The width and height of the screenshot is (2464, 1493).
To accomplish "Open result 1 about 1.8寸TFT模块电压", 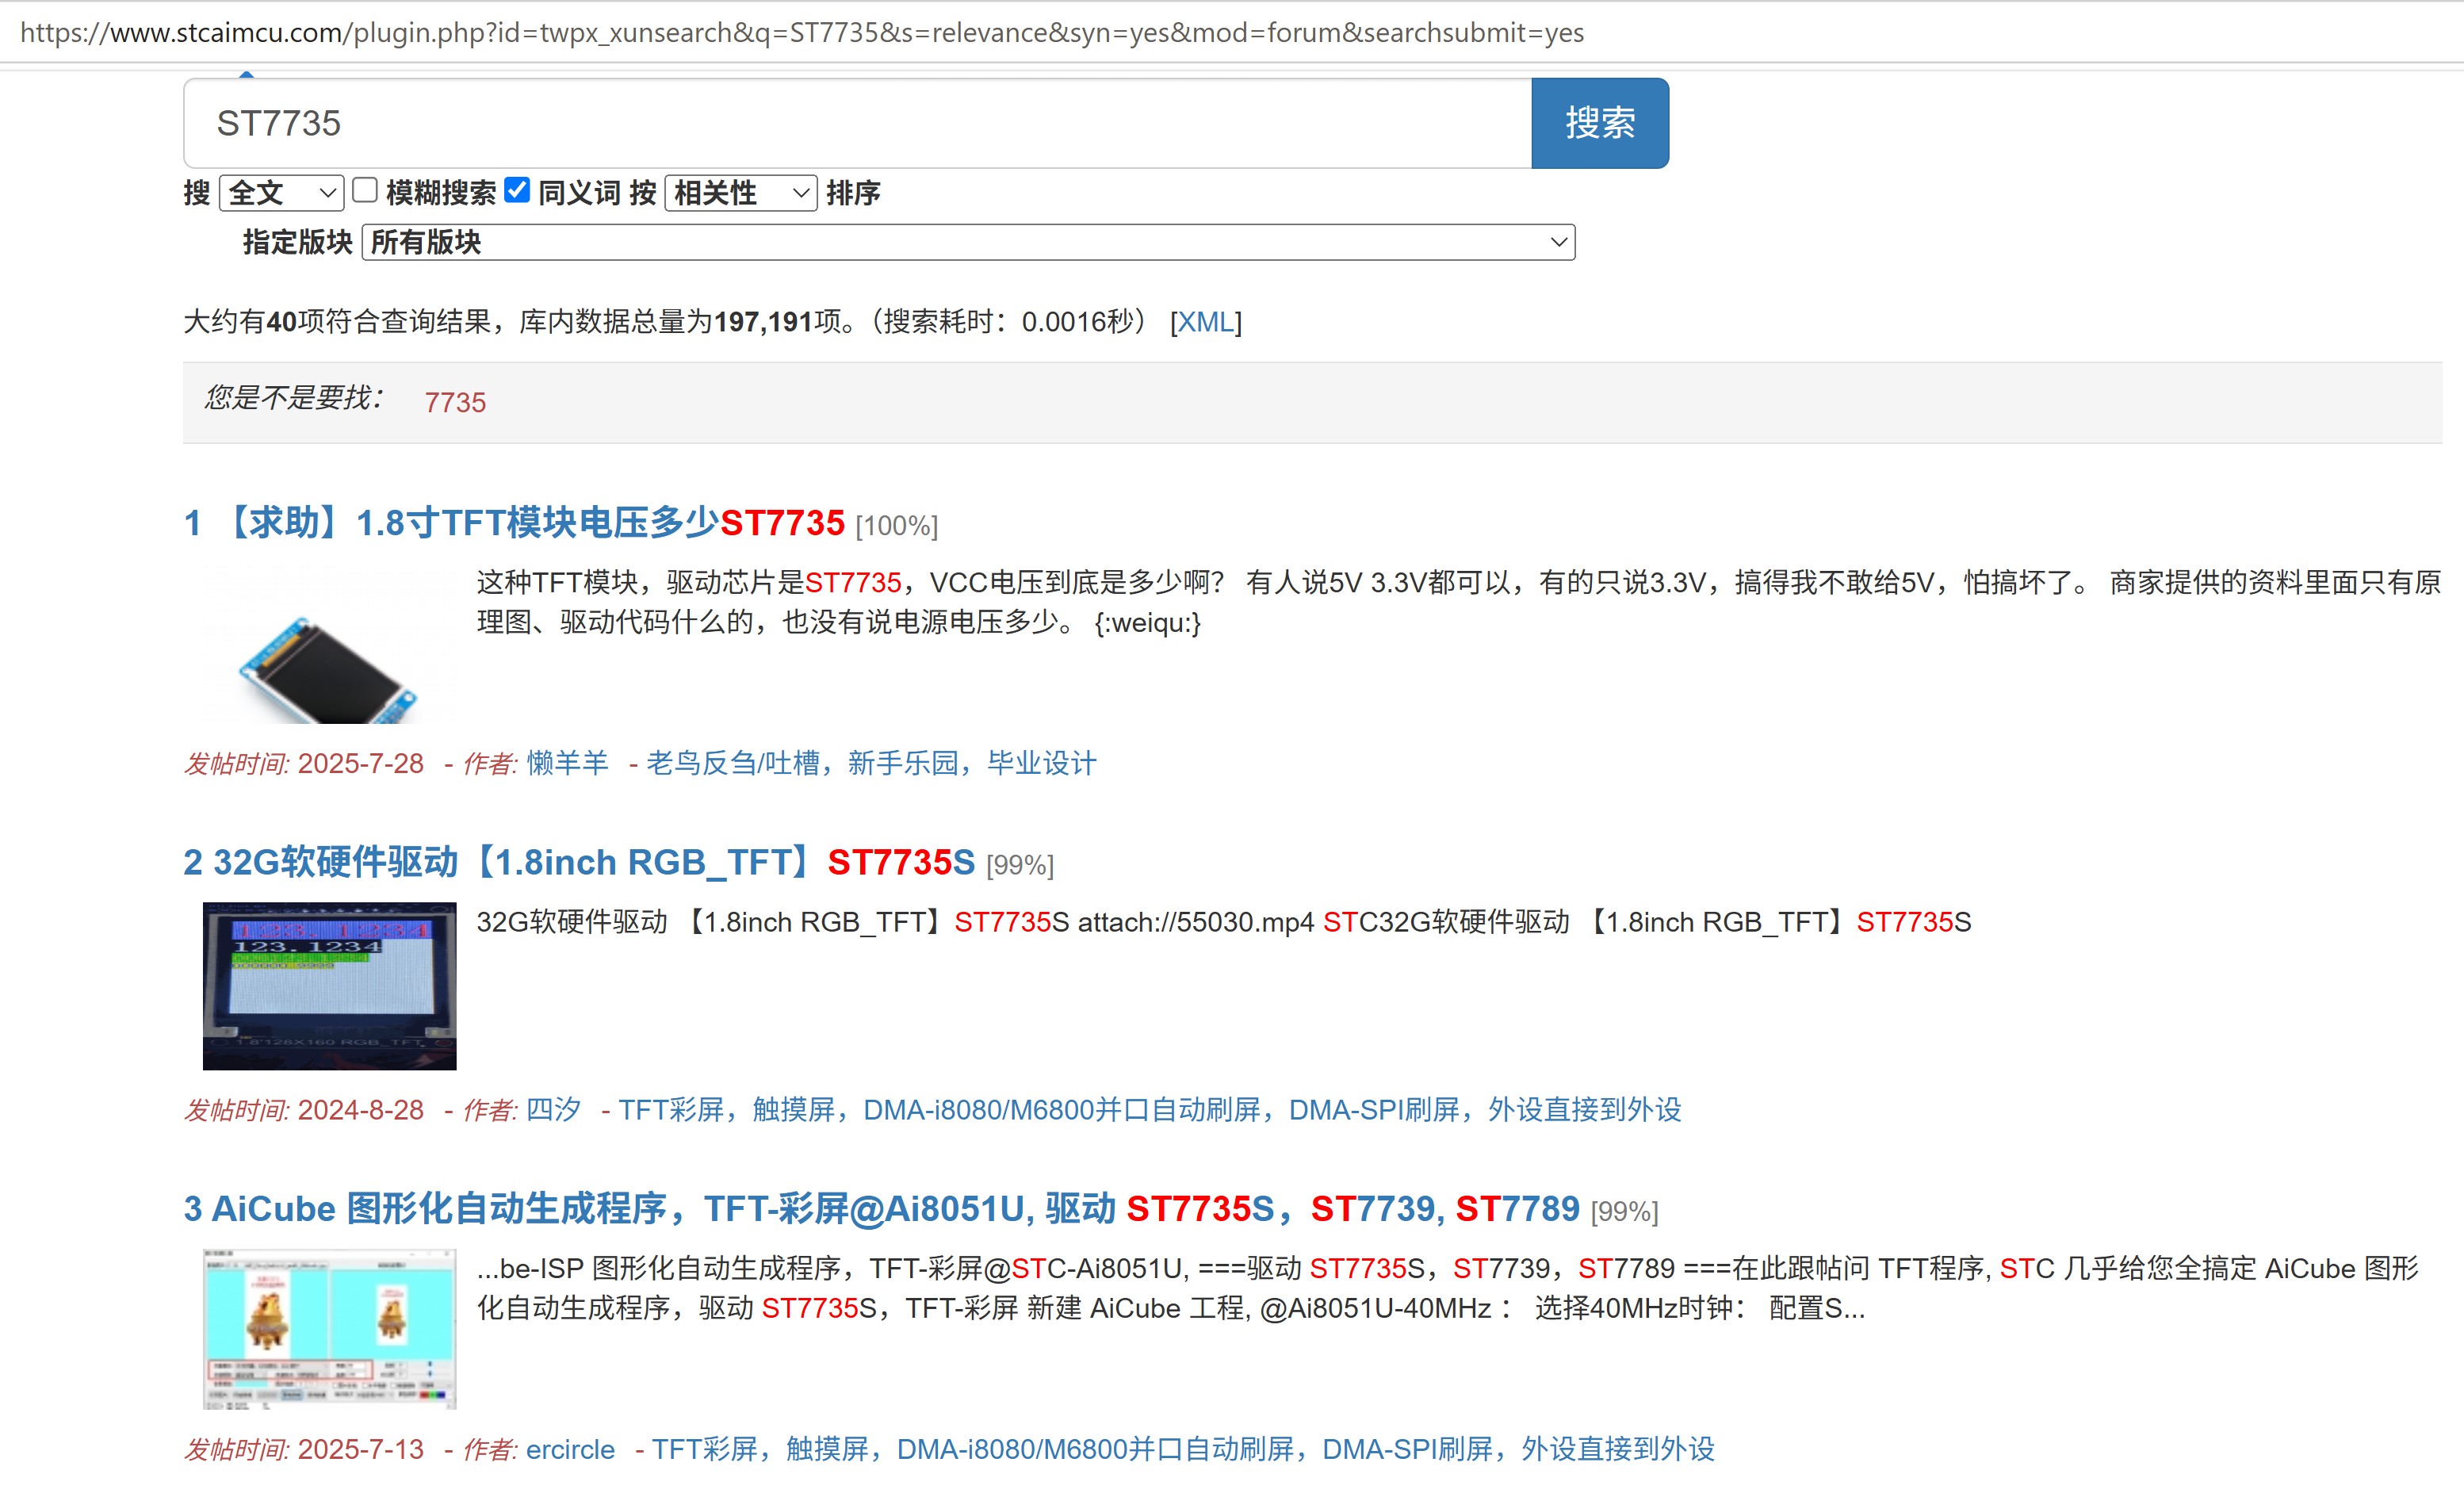I will click(514, 523).
